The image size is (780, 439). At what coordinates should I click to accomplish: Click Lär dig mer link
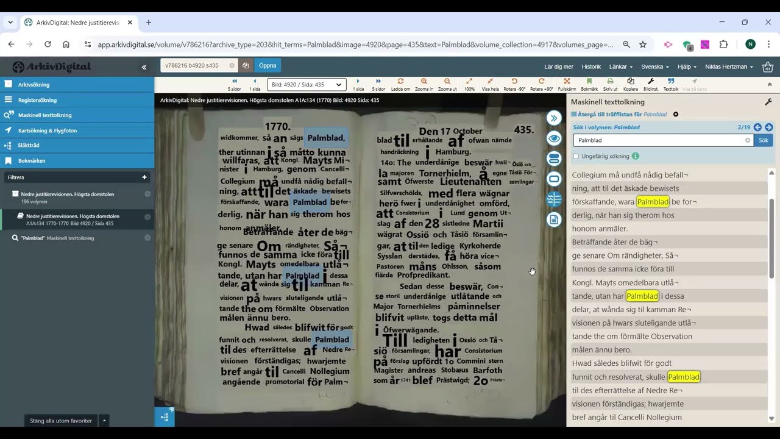tap(559, 66)
